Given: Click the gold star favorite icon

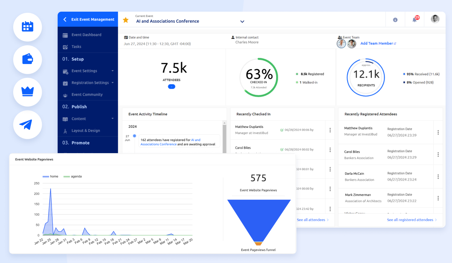Looking at the screenshot, I should [126, 20].
